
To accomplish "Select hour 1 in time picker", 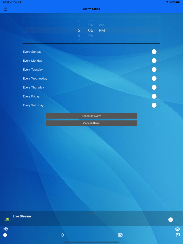I will [79, 25].
